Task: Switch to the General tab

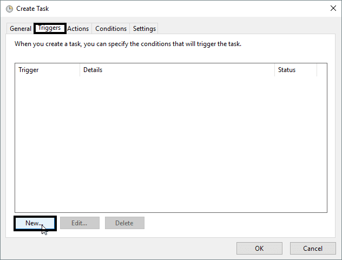Action: click(x=21, y=29)
